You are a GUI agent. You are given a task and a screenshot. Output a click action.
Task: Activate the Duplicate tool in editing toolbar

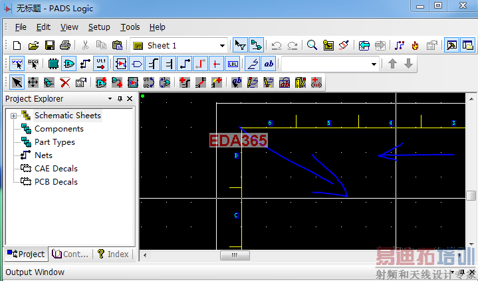pyautogui.click(x=49, y=82)
